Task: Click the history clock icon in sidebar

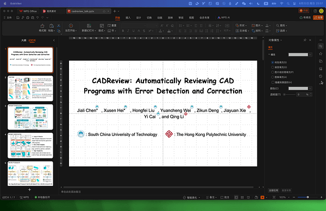Action: [x=321, y=76]
